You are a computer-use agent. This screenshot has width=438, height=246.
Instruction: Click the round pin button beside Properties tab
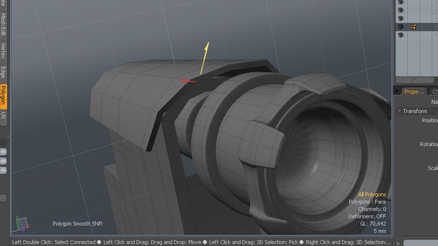[397, 91]
